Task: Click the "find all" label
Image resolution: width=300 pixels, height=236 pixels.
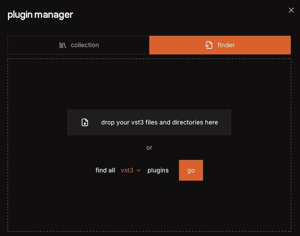Action: pos(105,170)
